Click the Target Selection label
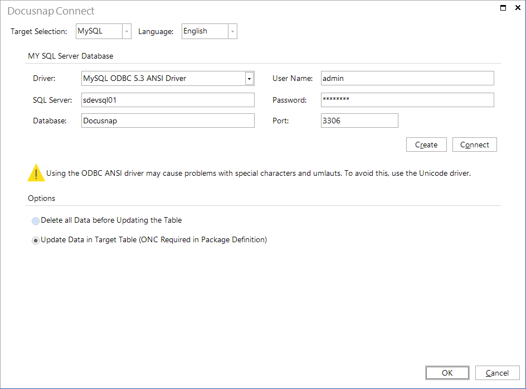 pyautogui.click(x=38, y=31)
